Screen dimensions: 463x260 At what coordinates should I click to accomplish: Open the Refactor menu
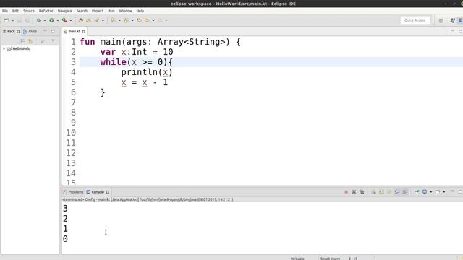pyautogui.click(x=46, y=11)
